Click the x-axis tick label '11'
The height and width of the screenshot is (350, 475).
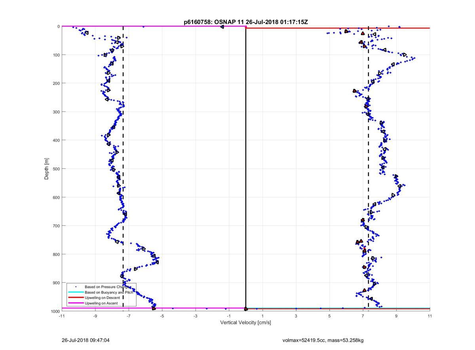pos(430,316)
